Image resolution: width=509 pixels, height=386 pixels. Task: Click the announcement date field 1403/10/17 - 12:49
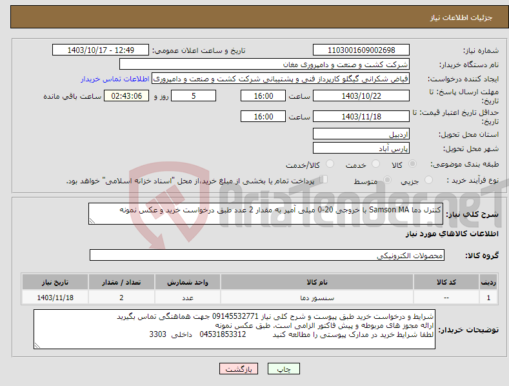click(x=100, y=50)
